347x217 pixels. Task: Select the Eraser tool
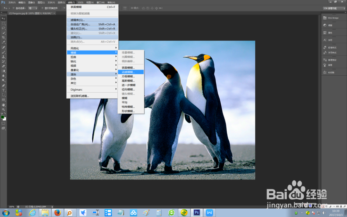3,66
